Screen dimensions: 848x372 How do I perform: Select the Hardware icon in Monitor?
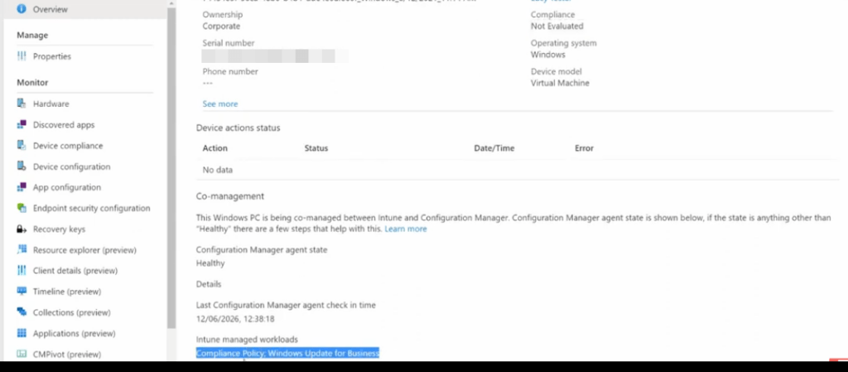click(x=22, y=104)
